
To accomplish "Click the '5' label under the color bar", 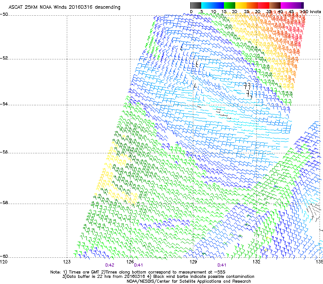I will tap(202, 12).
